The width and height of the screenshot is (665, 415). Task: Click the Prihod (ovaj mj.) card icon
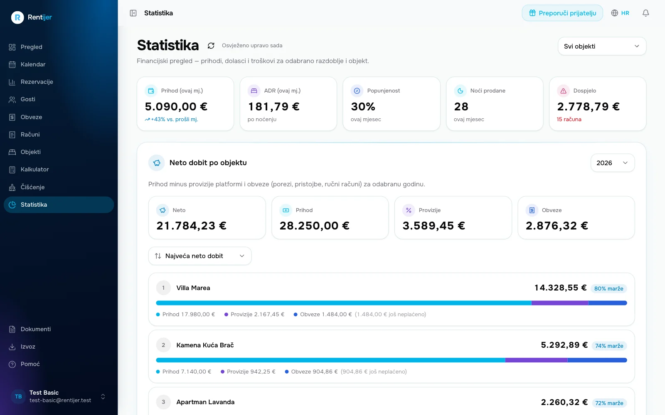click(x=151, y=90)
